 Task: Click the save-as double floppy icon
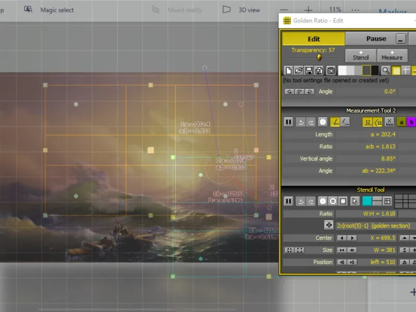pyautogui.click(x=319, y=71)
